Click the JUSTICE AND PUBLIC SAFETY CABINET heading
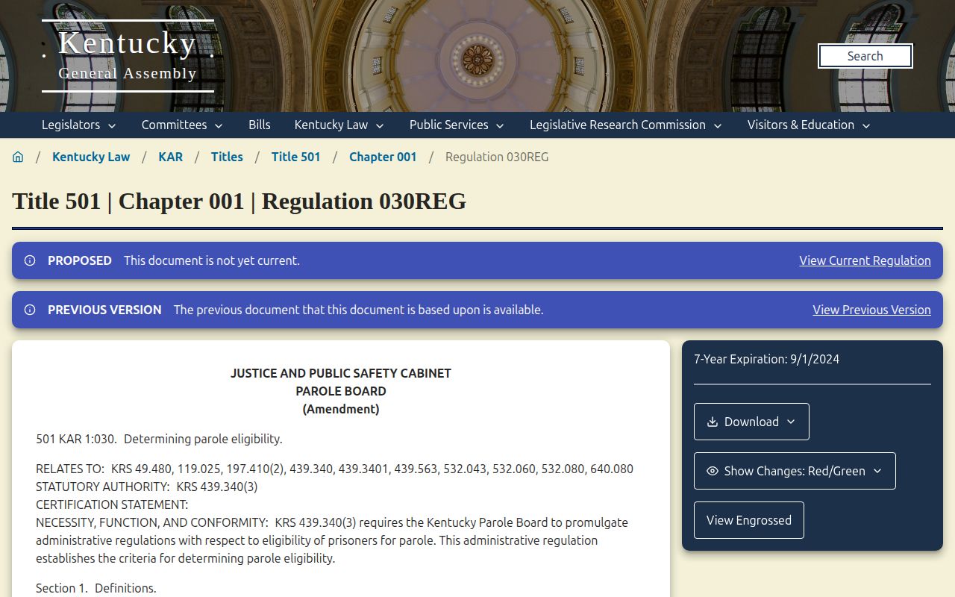Screen dimensions: 955x597 341,373
